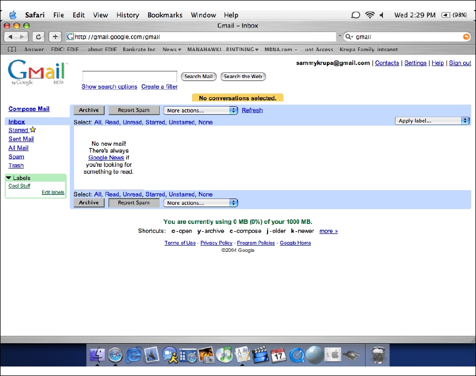476x376 pixels.
Task: Open Gmail Settings link
Action: point(415,63)
